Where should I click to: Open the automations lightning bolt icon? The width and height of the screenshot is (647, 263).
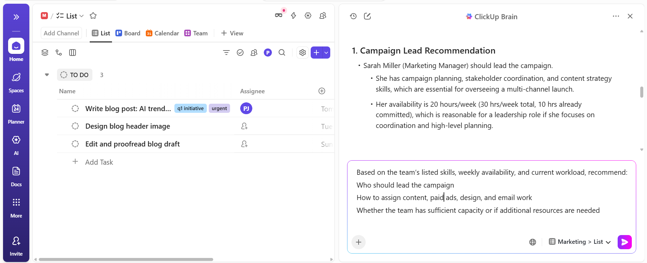coord(293,15)
